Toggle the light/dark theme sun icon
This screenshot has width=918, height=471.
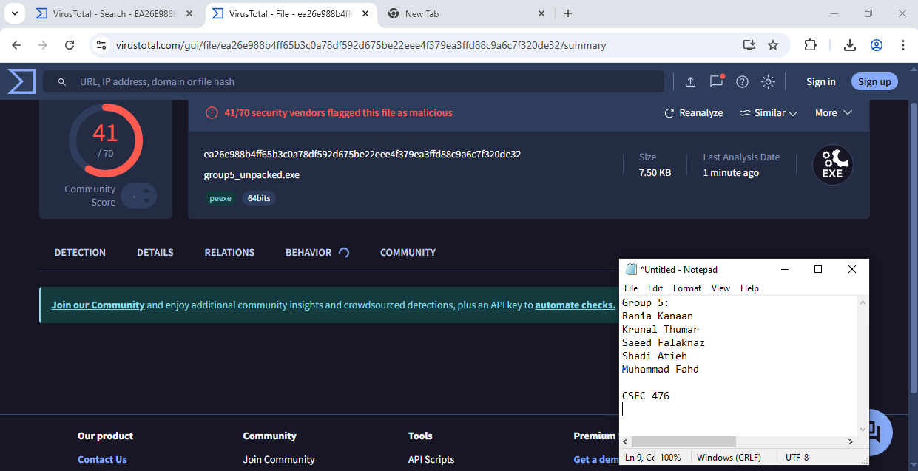[x=769, y=81]
